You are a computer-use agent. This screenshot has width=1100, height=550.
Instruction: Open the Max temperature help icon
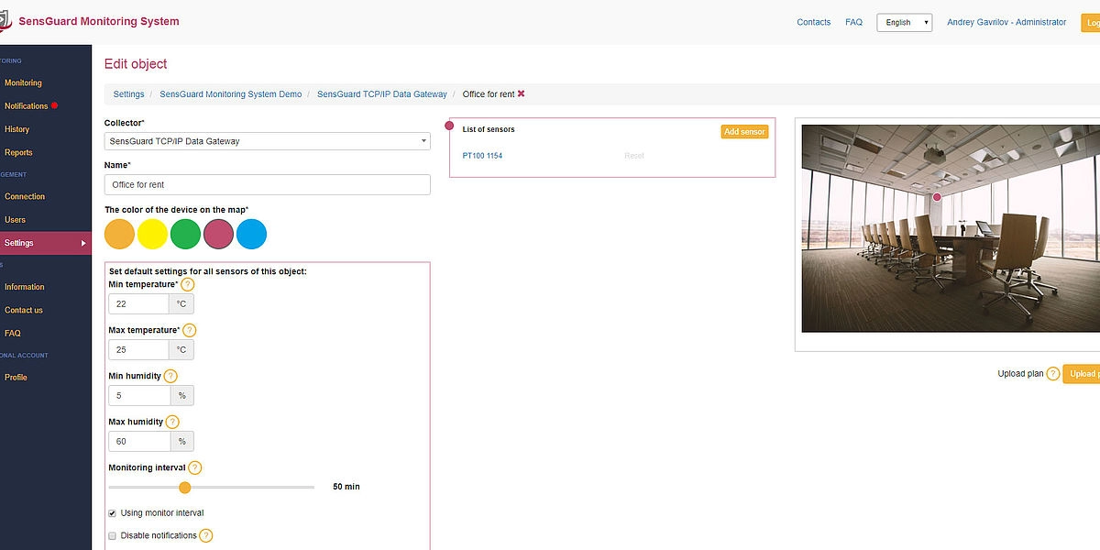click(189, 330)
